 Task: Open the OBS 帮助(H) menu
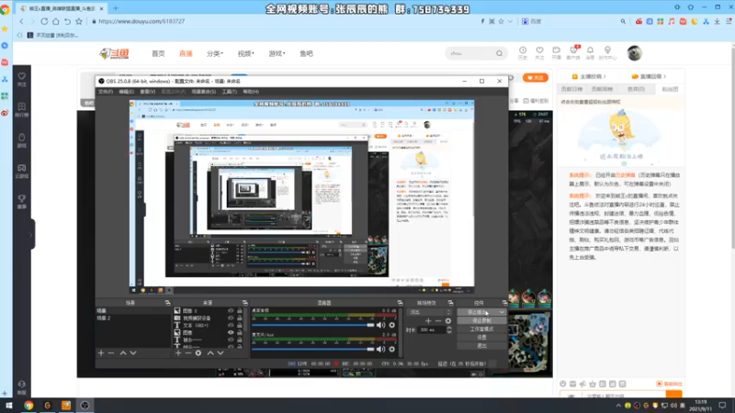(x=251, y=92)
